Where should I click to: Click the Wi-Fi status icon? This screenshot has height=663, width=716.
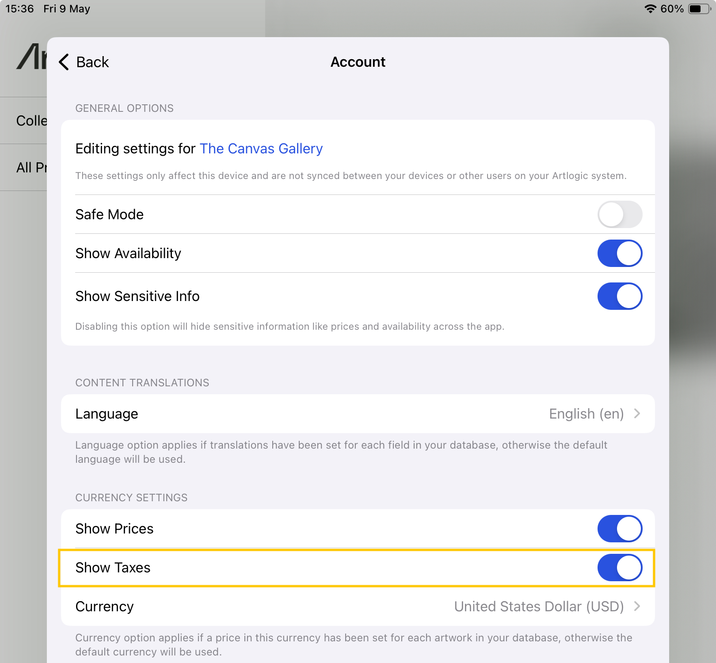pyautogui.click(x=650, y=9)
